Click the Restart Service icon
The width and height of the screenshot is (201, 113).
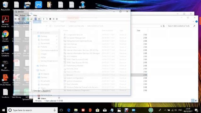click(x=57, y=19)
